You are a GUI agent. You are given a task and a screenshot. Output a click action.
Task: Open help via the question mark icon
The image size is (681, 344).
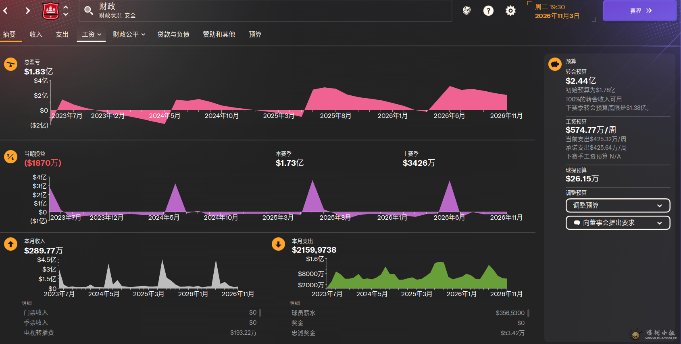pyautogui.click(x=488, y=11)
